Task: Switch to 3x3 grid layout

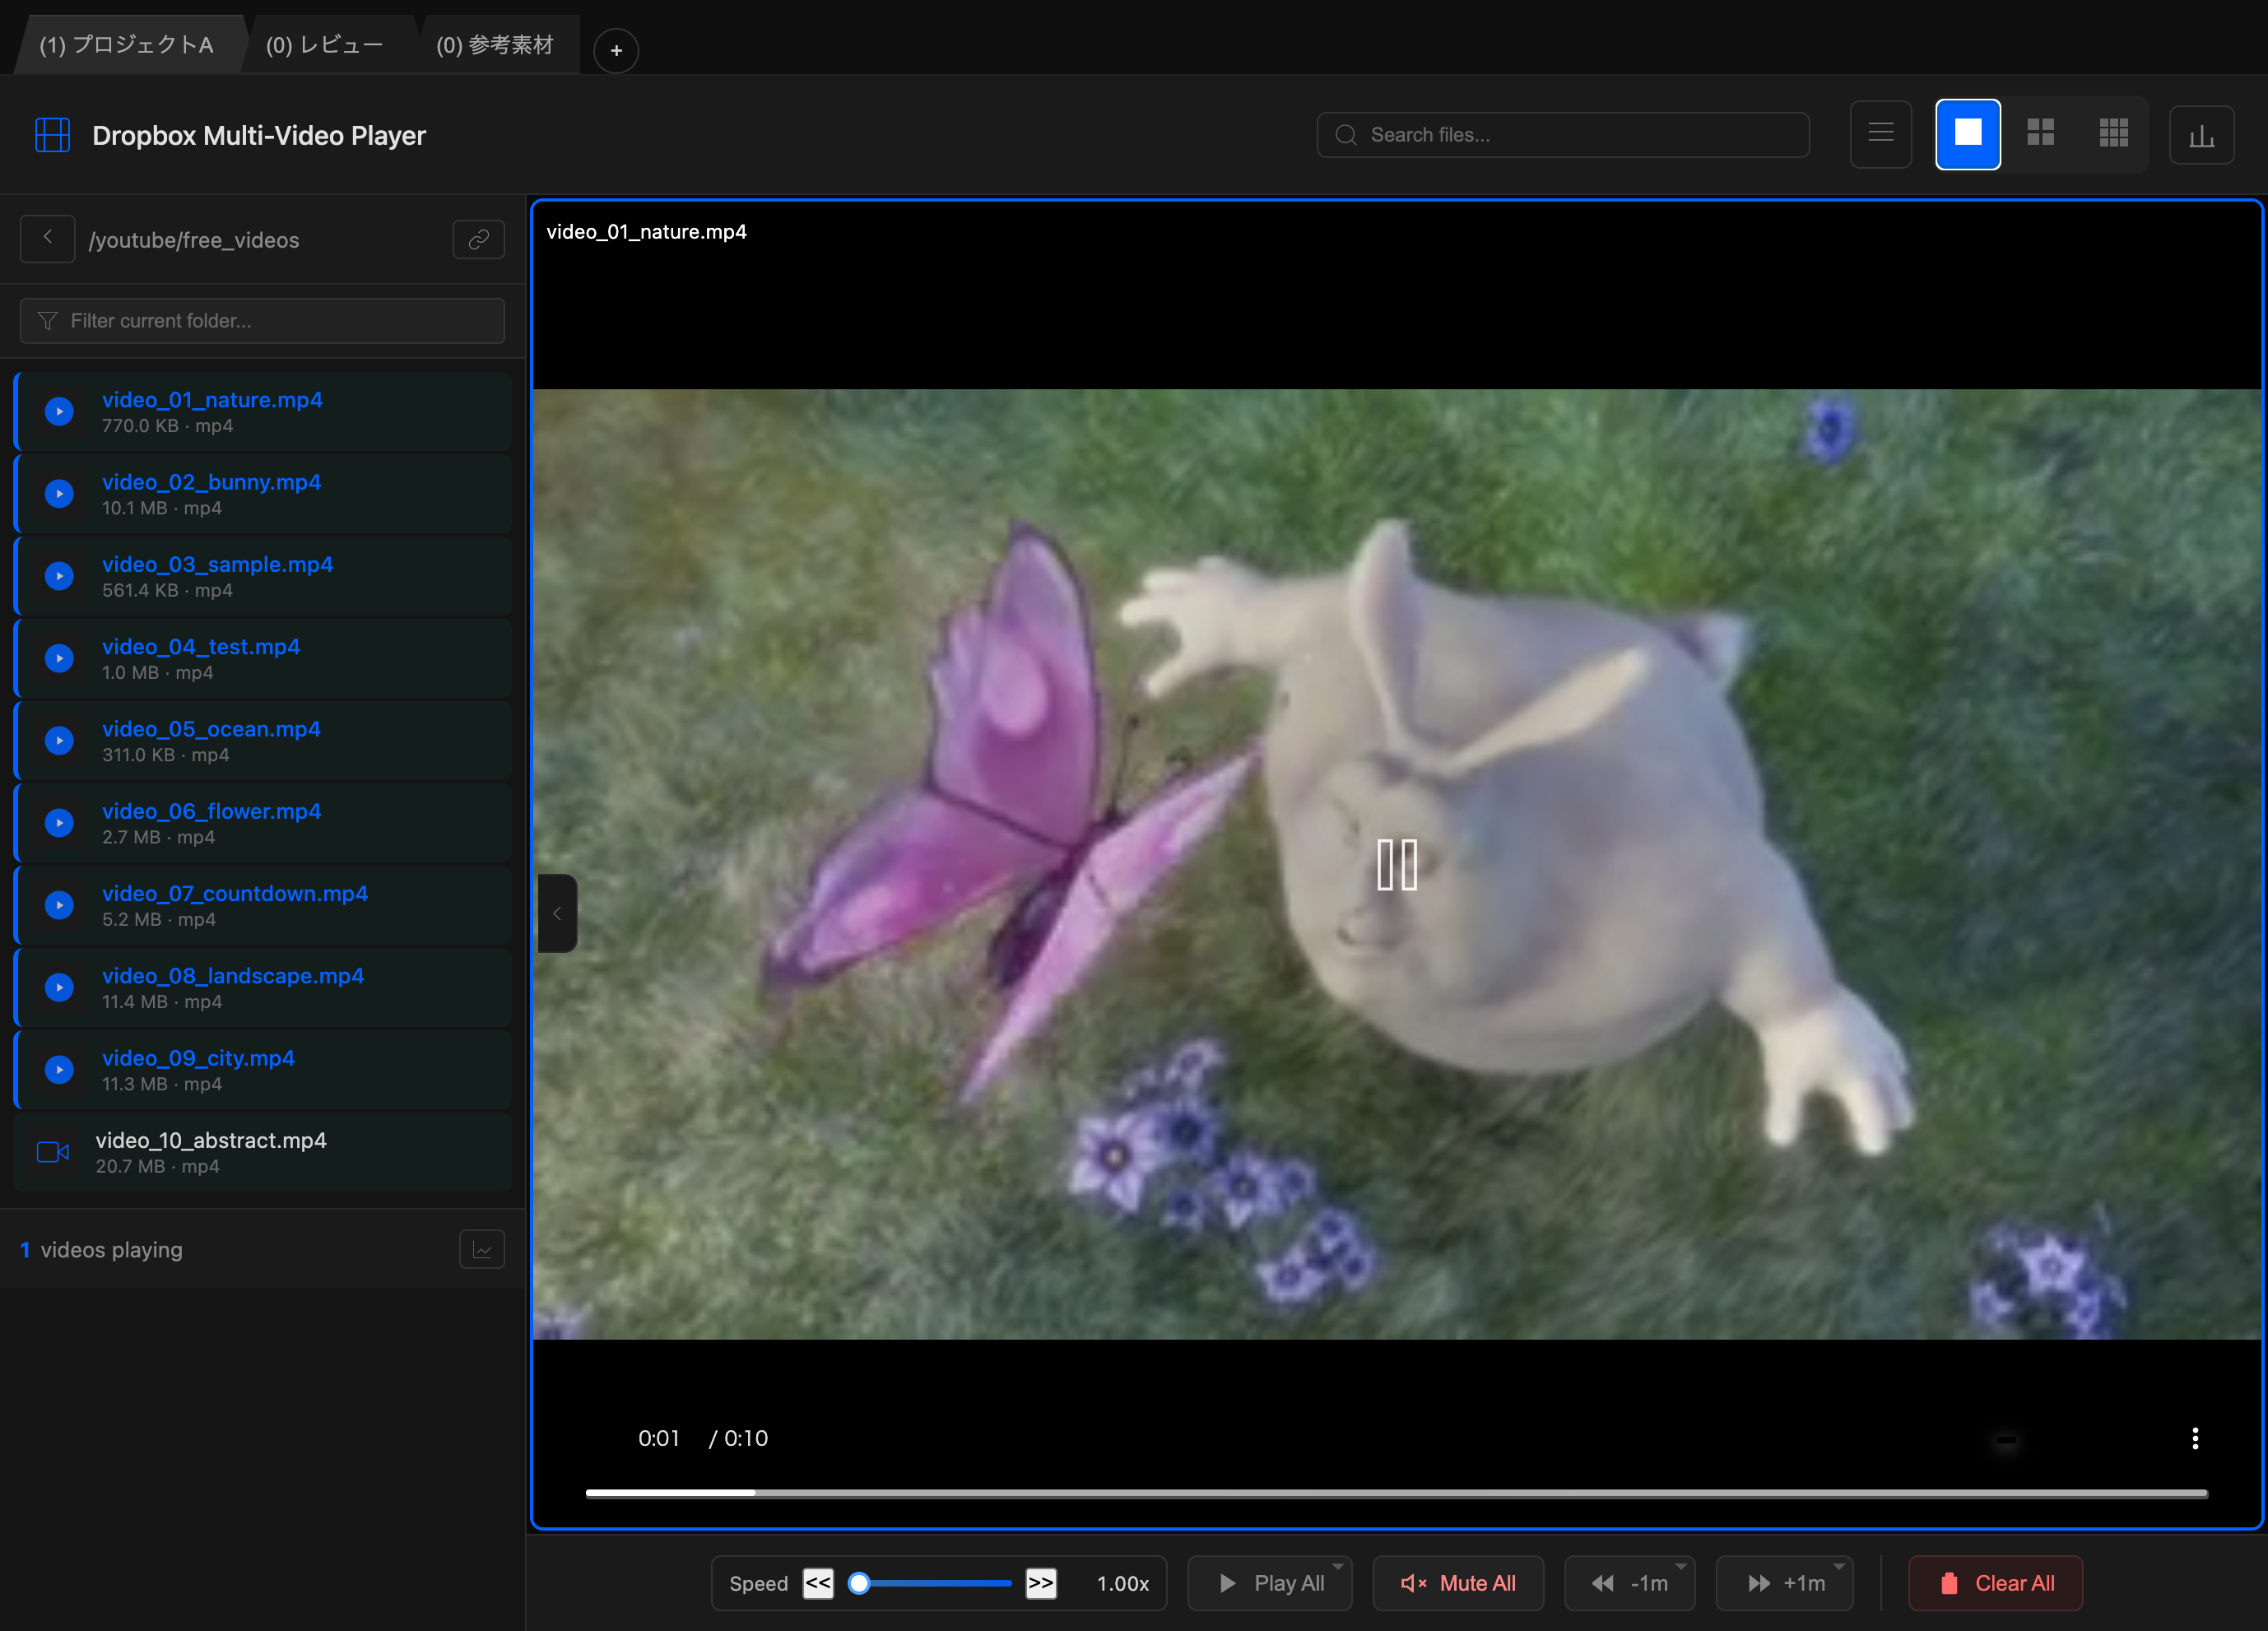Action: coord(2113,134)
